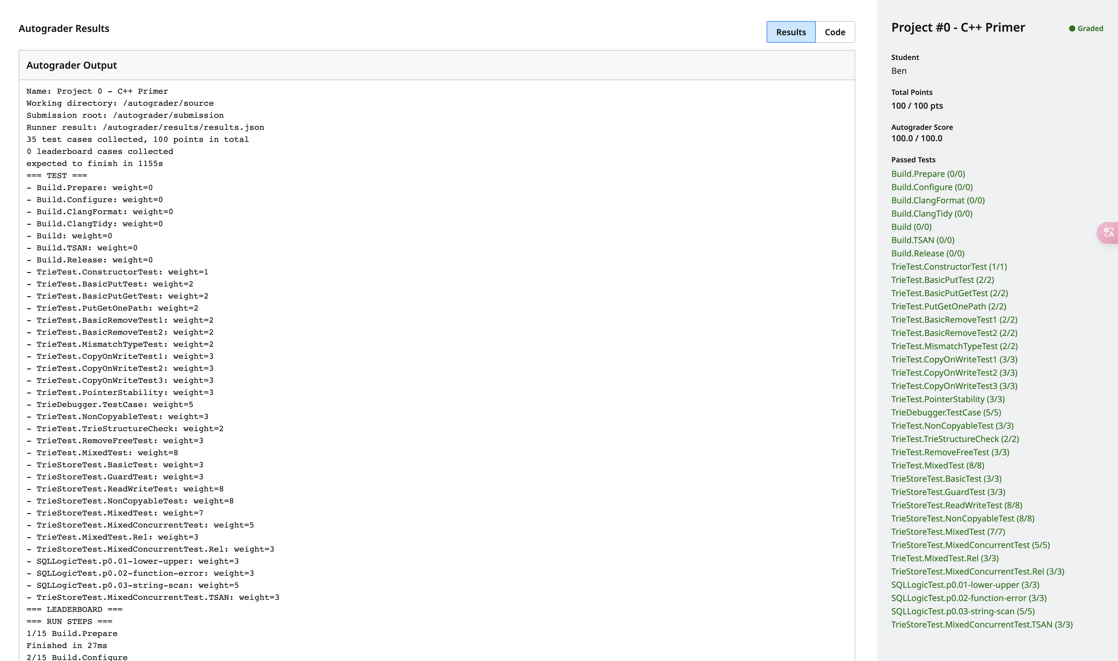This screenshot has height=661, width=1118.
Task: Open Build.TSAN (0/0) test link
Action: [922, 240]
